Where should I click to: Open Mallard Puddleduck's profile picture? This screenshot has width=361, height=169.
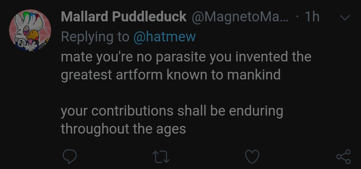coord(30,30)
